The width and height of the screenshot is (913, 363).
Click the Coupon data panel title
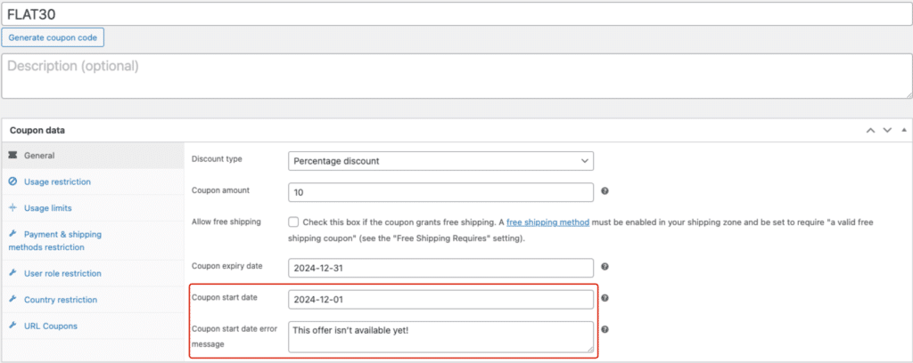click(x=37, y=130)
